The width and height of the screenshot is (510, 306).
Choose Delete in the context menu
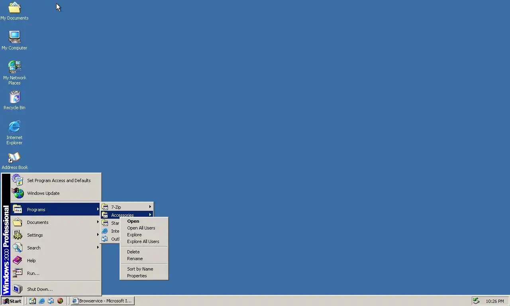[x=144, y=252]
